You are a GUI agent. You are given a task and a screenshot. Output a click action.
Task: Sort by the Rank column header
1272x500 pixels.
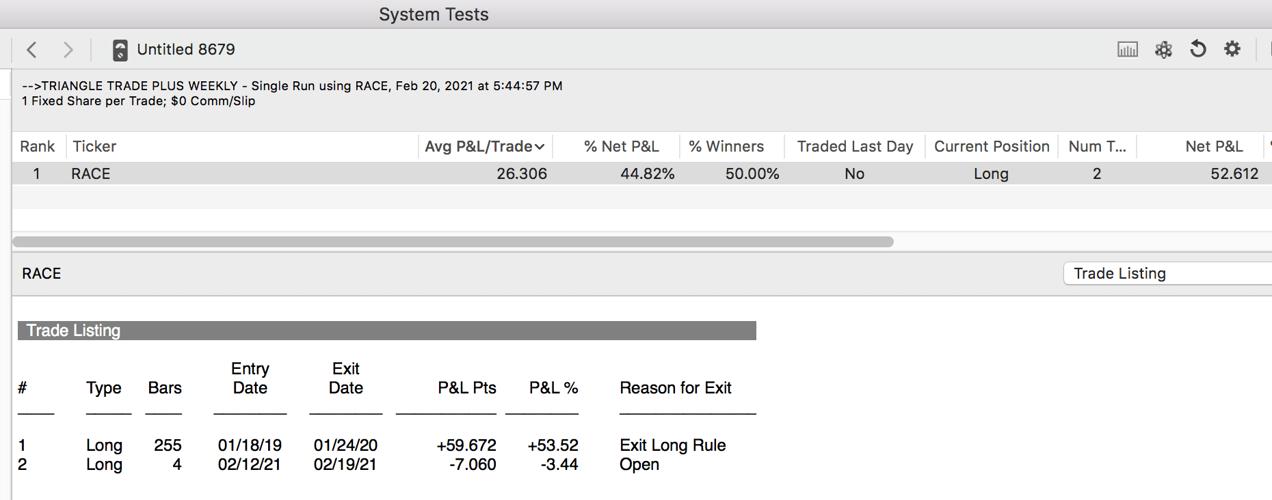tap(38, 146)
